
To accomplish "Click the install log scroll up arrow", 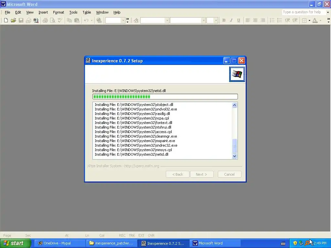I will click(x=234, y=105).
